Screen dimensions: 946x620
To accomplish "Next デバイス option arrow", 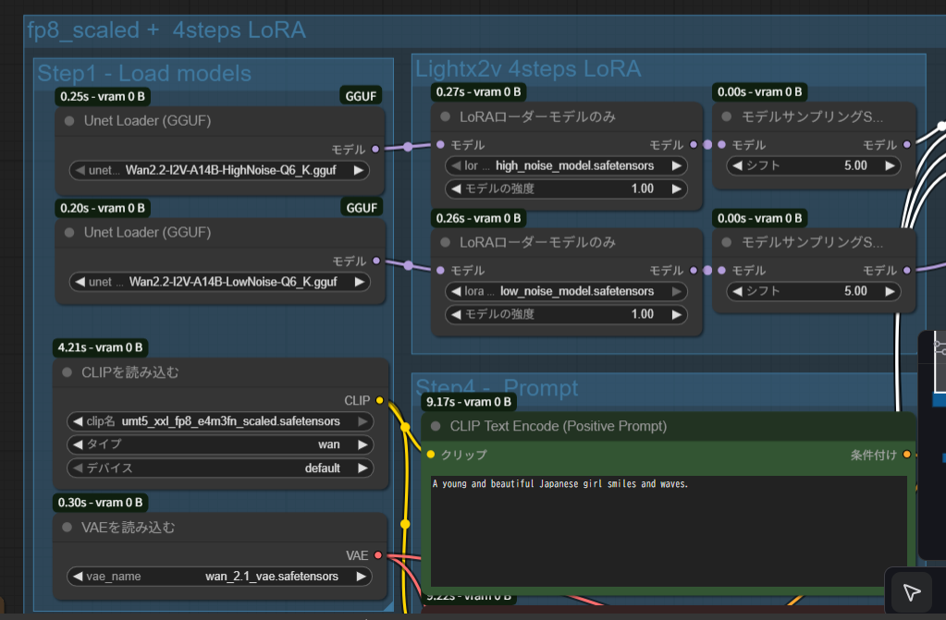I will [x=362, y=468].
